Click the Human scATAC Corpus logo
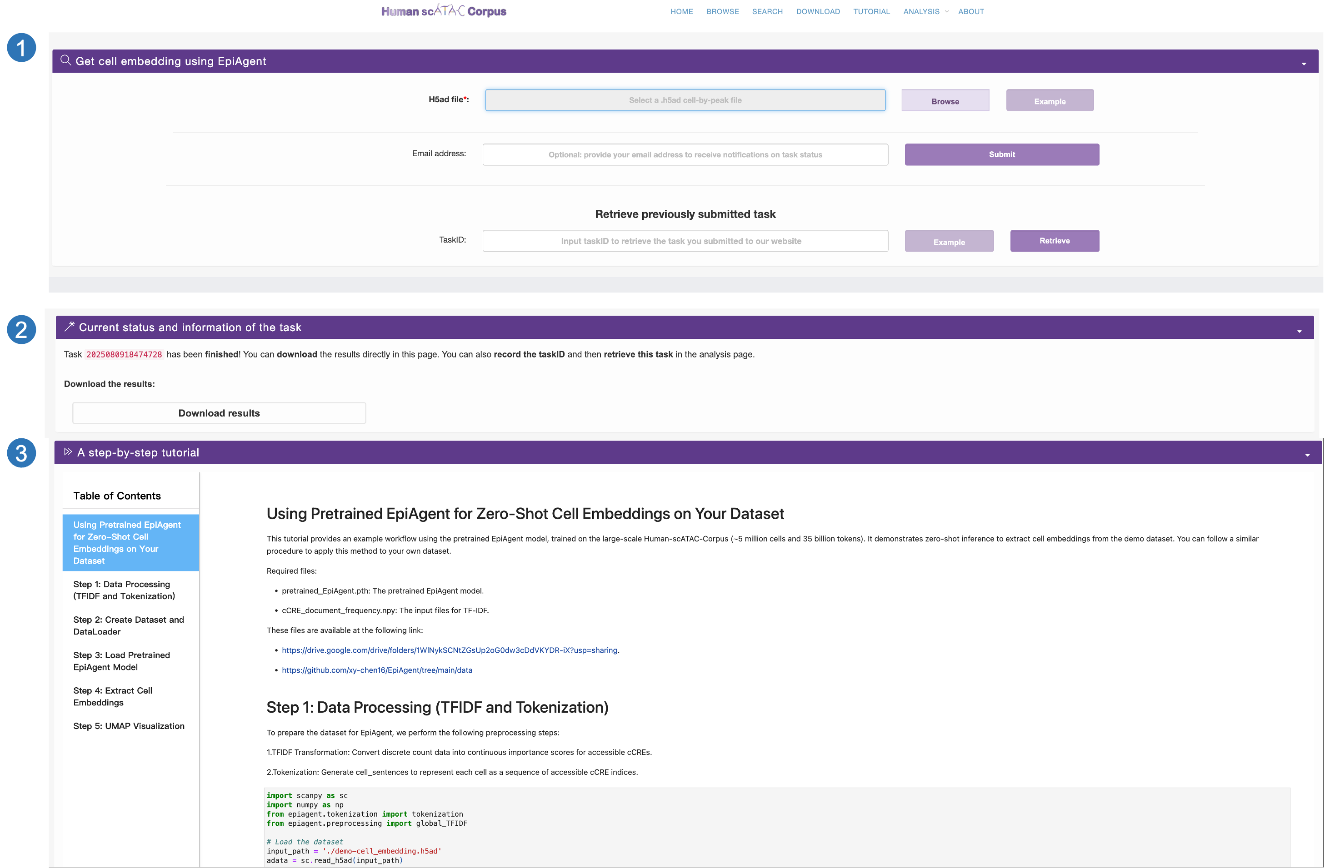This screenshot has width=1325, height=868. point(443,11)
